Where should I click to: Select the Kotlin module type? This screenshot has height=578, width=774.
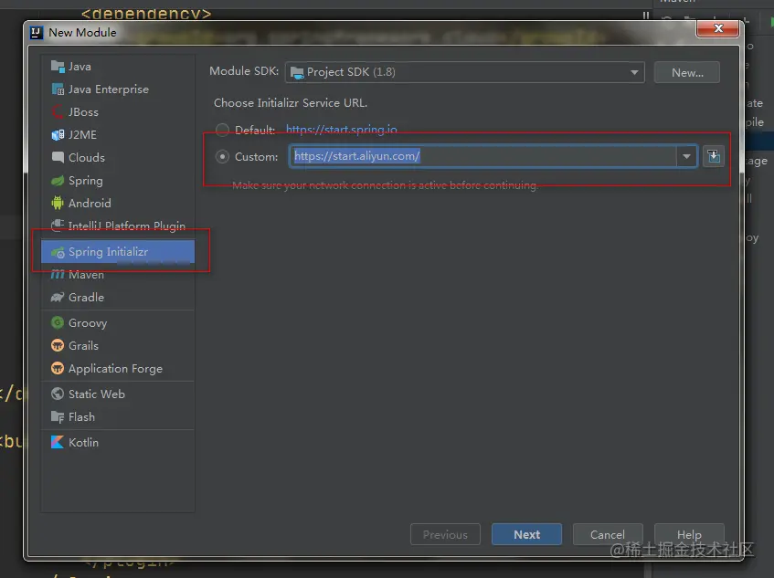tap(118, 442)
